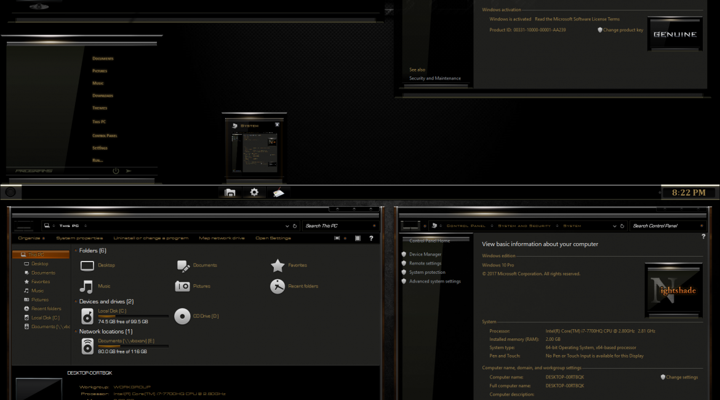720x400 pixels.
Task: Collapse the Network locations (1) group
Action: [x=76, y=332]
